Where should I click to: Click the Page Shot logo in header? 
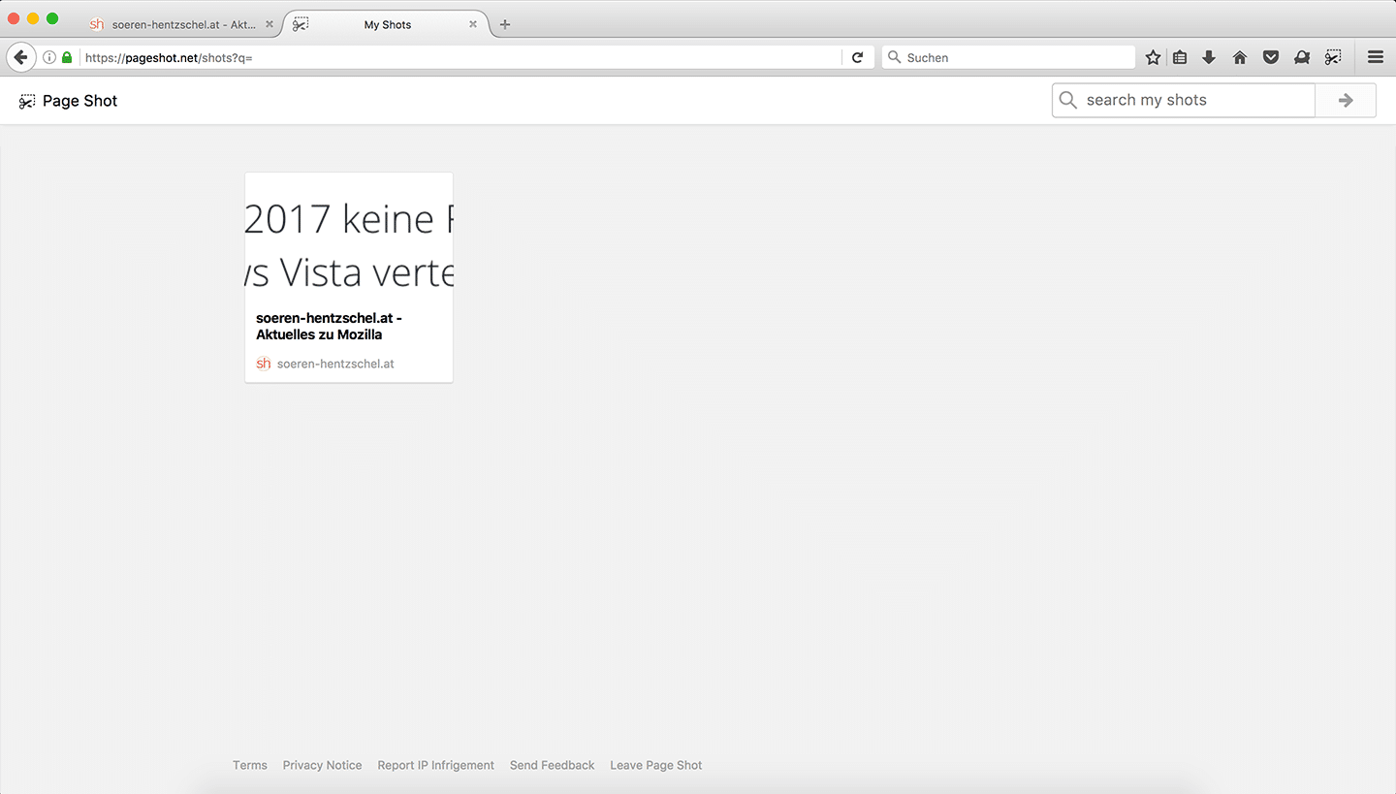68,101
